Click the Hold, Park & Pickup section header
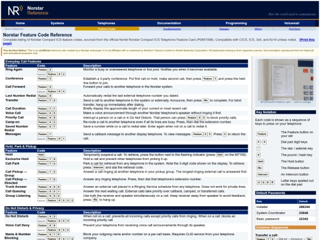 click(x=126, y=146)
